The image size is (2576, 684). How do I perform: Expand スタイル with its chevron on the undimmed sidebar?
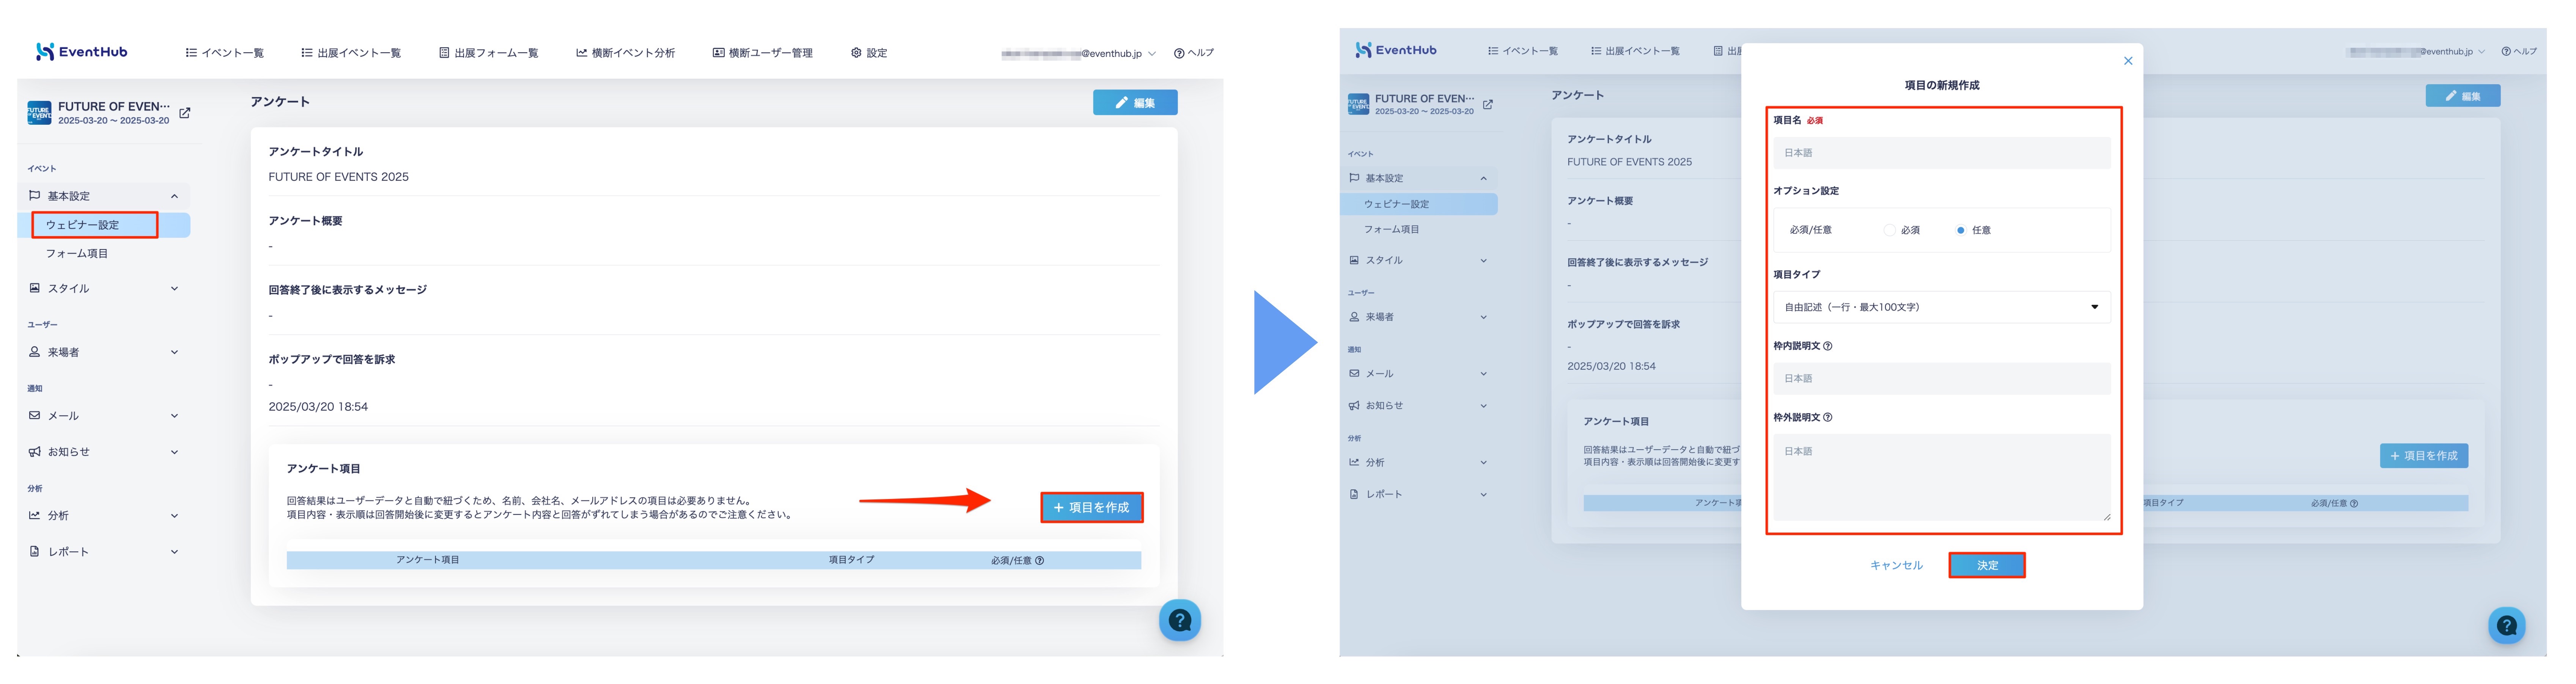point(174,289)
